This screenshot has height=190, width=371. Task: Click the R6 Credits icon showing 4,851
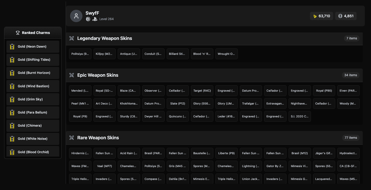(340, 16)
